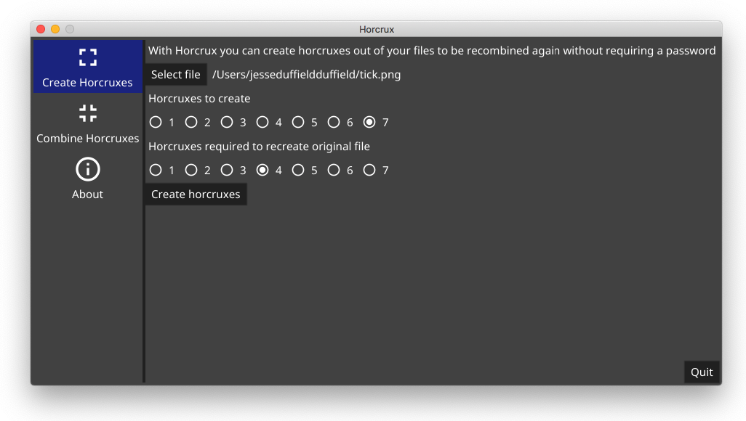Choose 6 horcruxes to create

click(334, 122)
